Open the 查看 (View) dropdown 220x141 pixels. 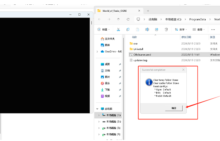(199, 30)
